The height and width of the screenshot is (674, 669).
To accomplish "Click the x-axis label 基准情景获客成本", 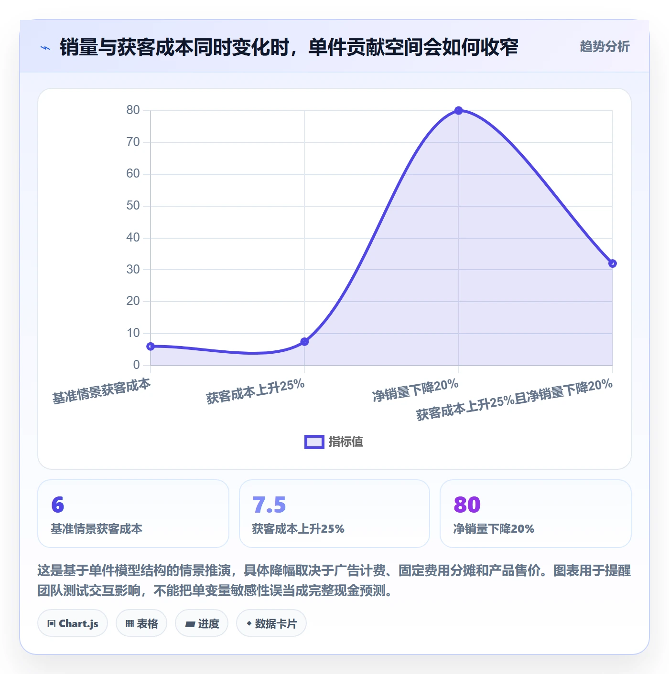I will (101, 391).
